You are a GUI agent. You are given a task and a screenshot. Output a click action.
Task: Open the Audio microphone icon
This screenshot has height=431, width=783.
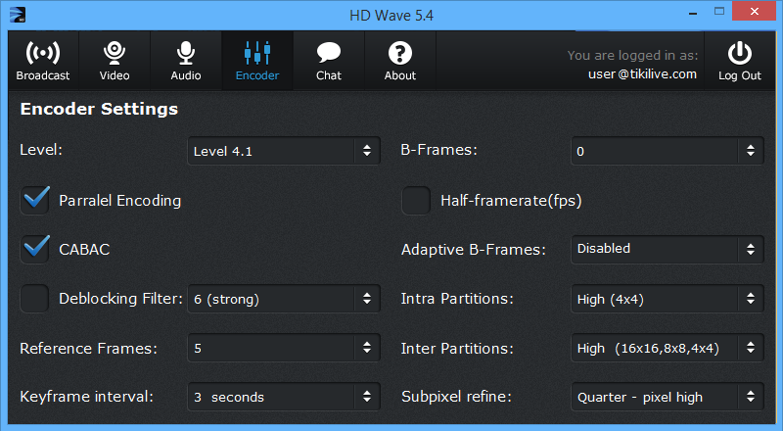[186, 53]
